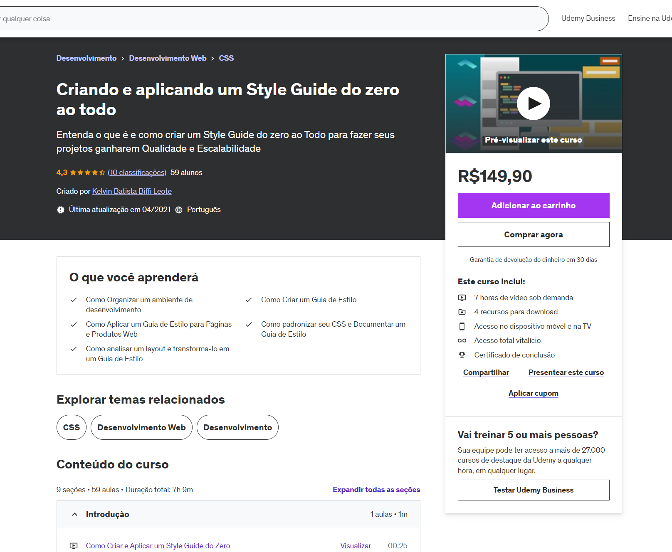
Task: Click 'Certificado de conclusão' text
Action: [514, 355]
